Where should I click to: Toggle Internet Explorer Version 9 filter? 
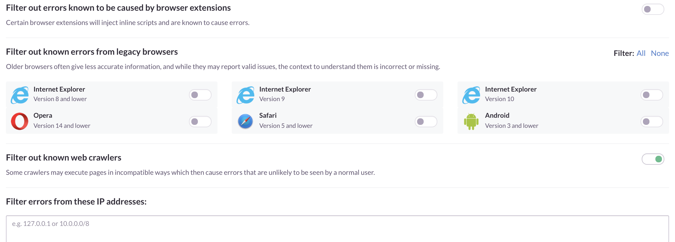[x=426, y=95]
